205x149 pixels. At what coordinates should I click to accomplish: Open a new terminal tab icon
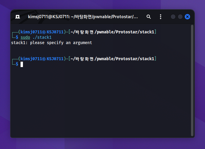tap(18, 17)
